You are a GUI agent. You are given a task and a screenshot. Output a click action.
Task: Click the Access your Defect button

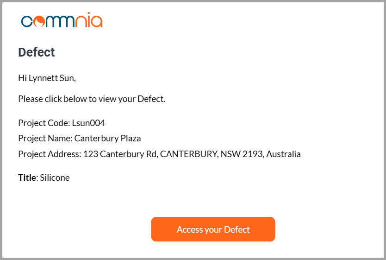[213, 229]
